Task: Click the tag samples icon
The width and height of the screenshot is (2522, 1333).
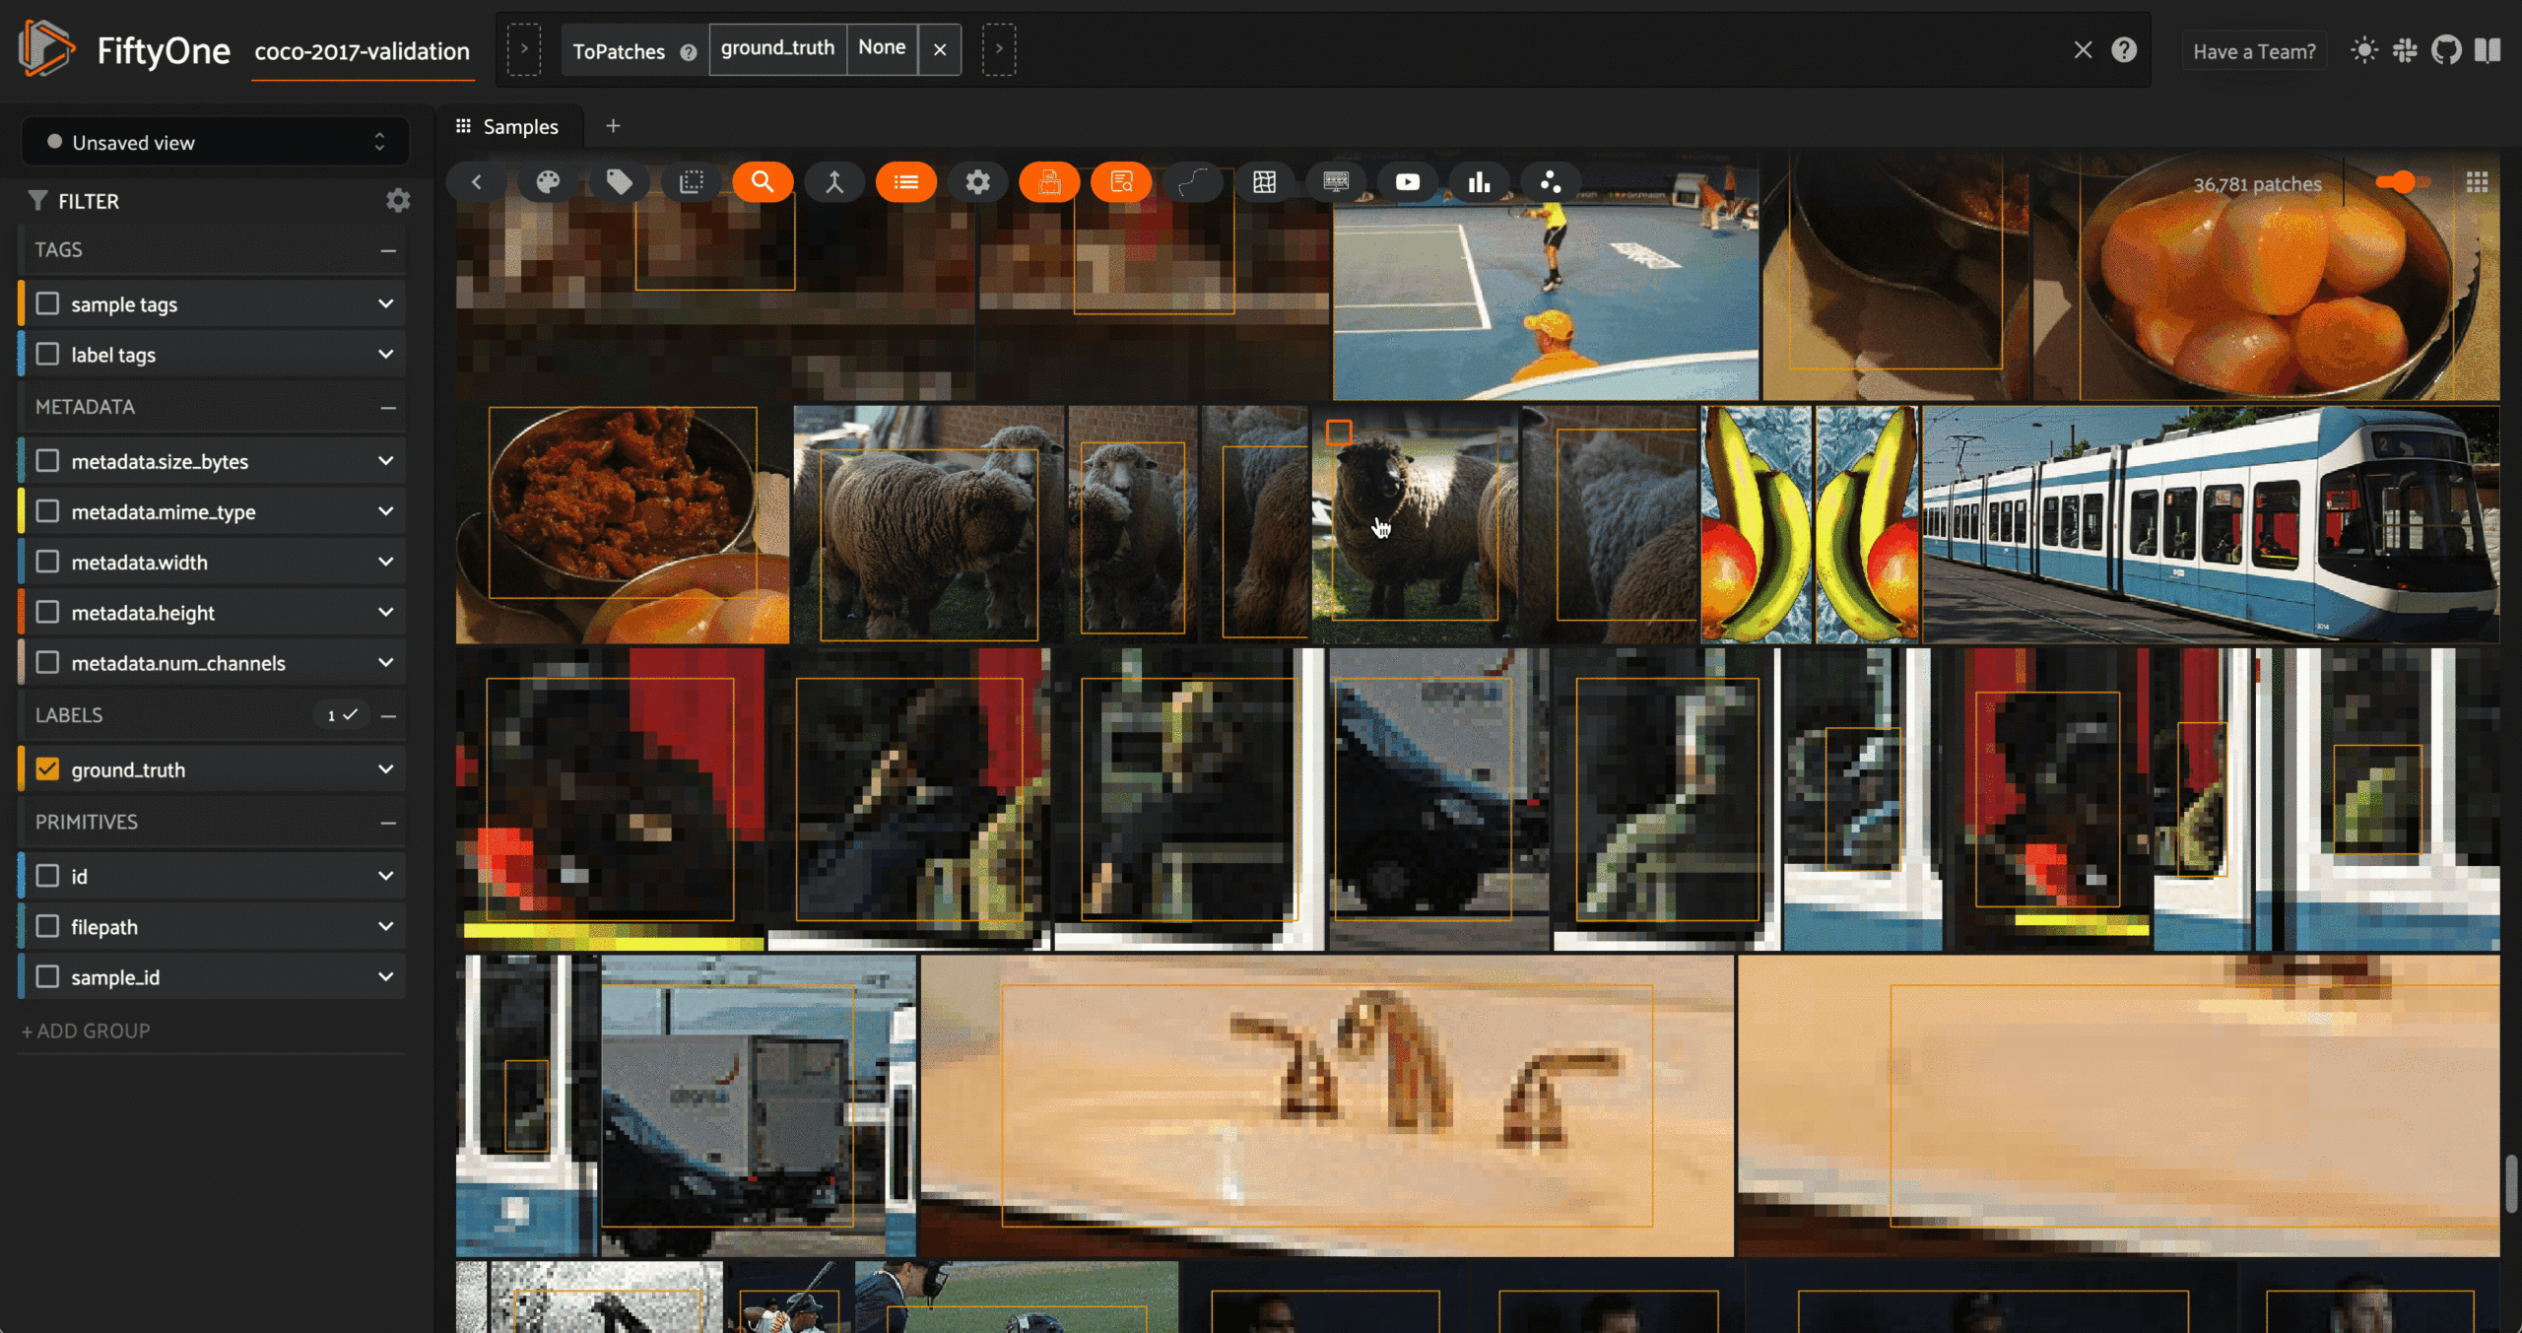Action: [x=619, y=182]
